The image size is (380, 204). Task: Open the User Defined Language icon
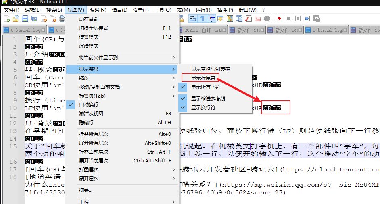[221, 19]
